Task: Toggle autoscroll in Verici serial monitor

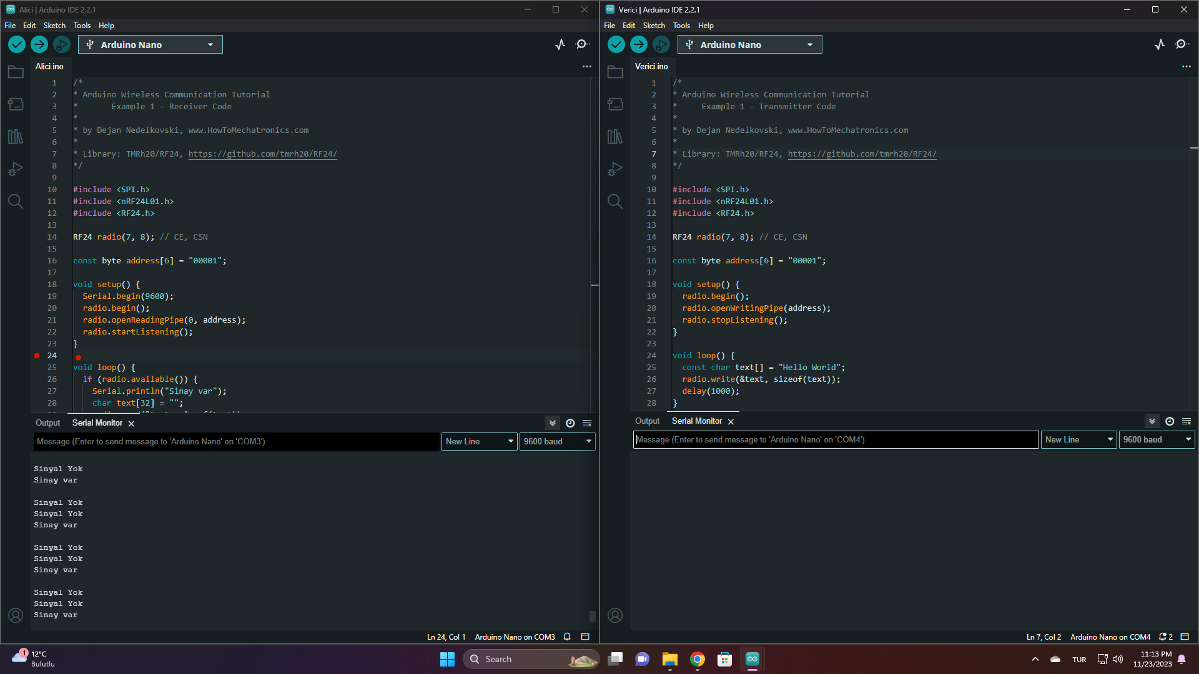Action: 1152,421
